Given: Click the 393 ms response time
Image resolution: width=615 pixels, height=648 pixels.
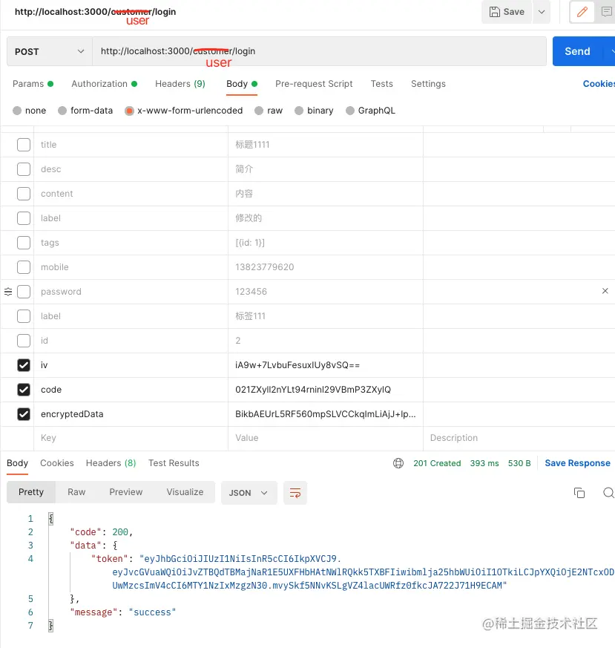Looking at the screenshot, I should [484, 463].
